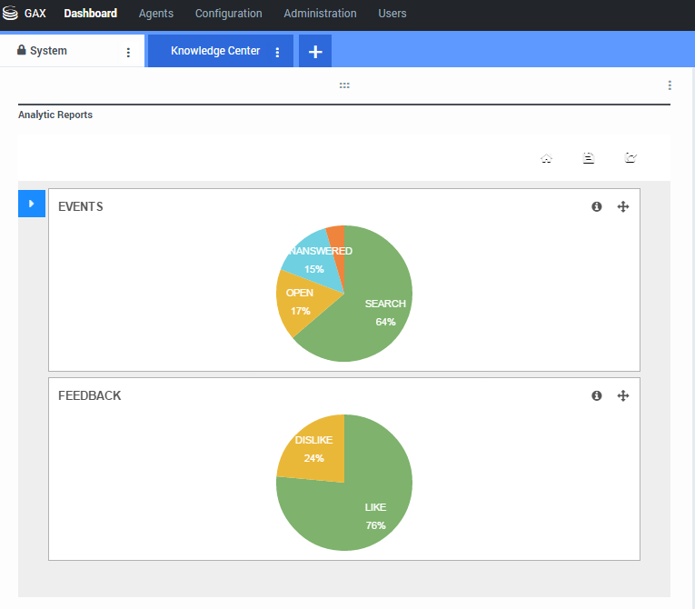This screenshot has height=609, width=695.
Task: Expand the blue side panel arrow
Action: [x=31, y=205]
